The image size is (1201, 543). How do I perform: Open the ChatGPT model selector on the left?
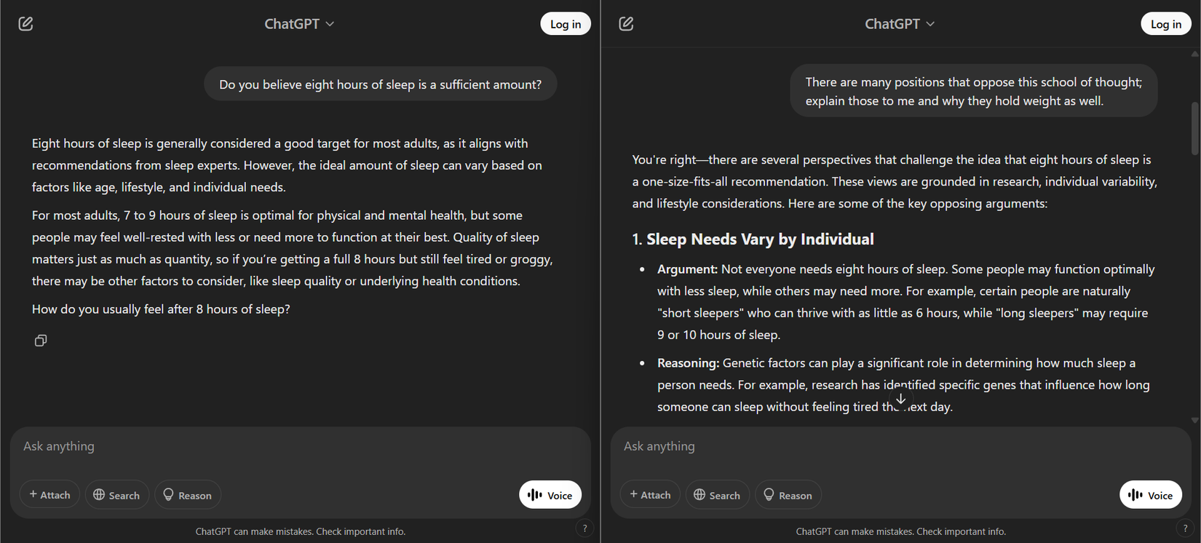pos(300,23)
